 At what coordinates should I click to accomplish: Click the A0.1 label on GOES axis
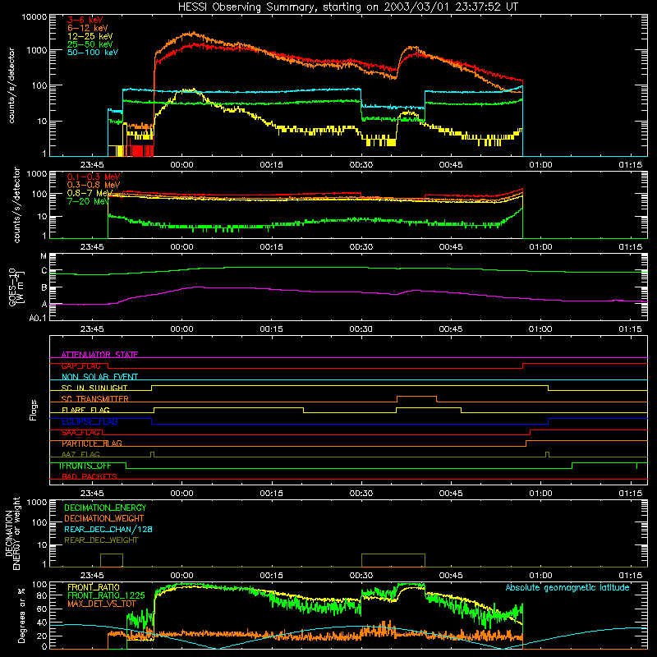point(38,319)
